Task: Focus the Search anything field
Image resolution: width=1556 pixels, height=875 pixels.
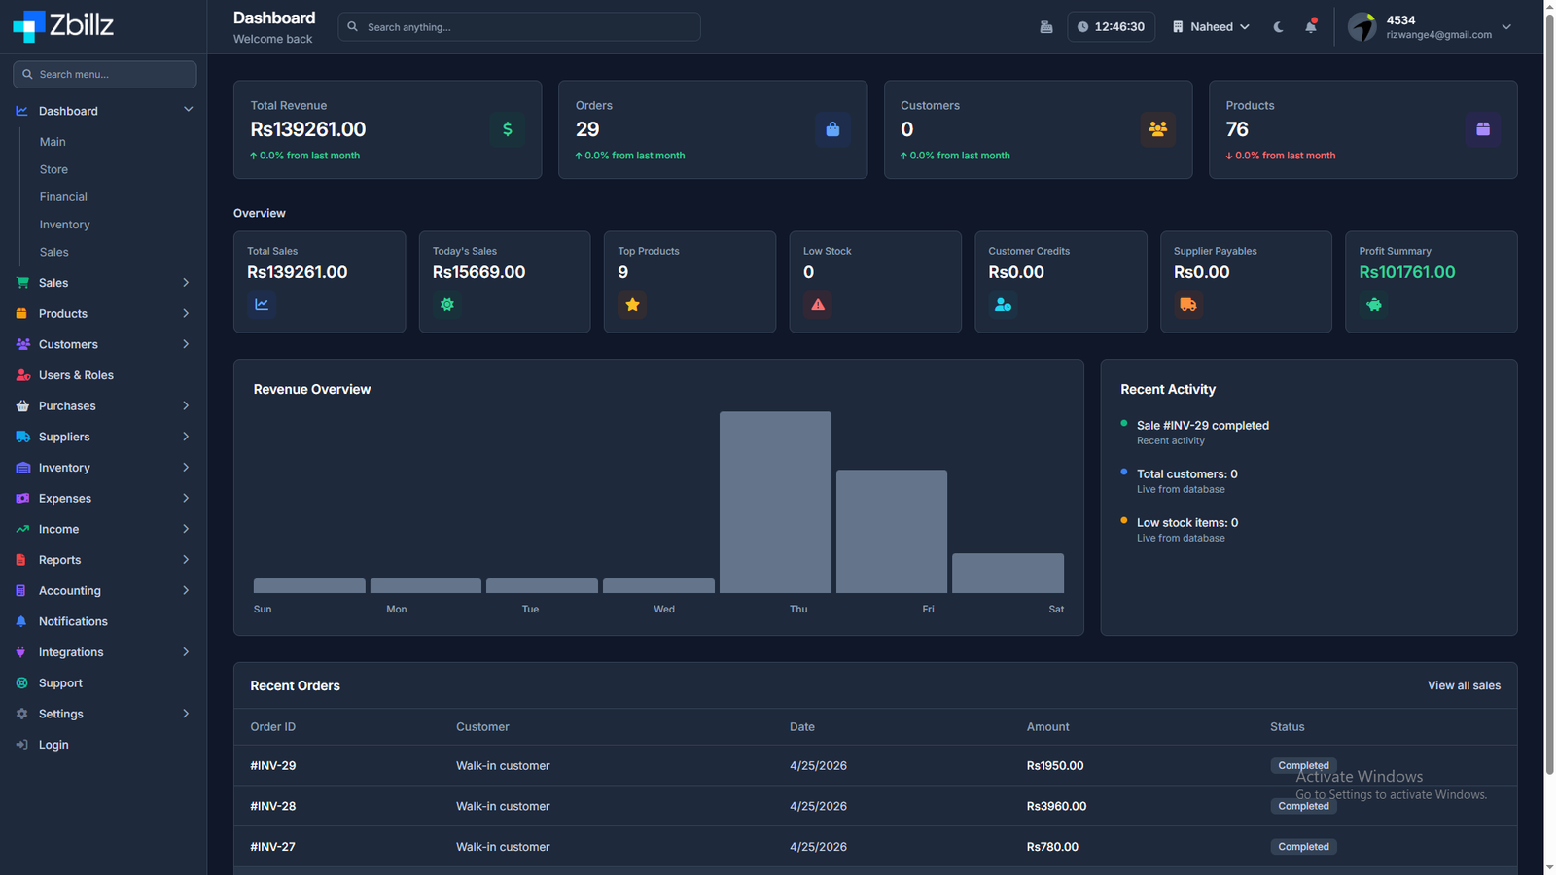Action: tap(519, 27)
